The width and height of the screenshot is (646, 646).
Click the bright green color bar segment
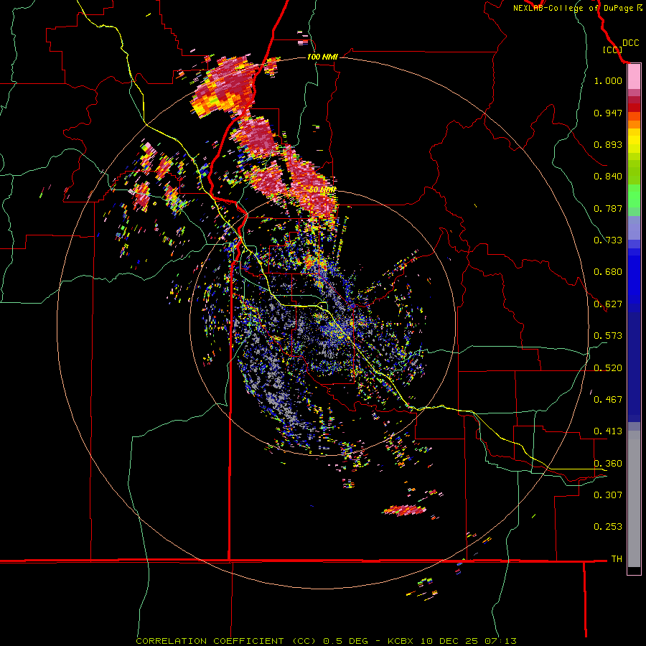point(634,196)
